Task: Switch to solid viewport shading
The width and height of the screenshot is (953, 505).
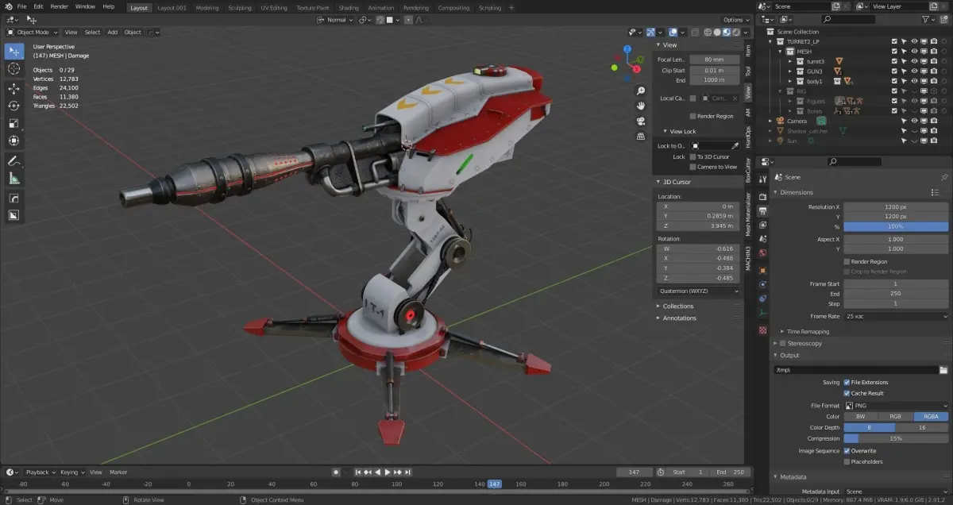Action: [717, 33]
